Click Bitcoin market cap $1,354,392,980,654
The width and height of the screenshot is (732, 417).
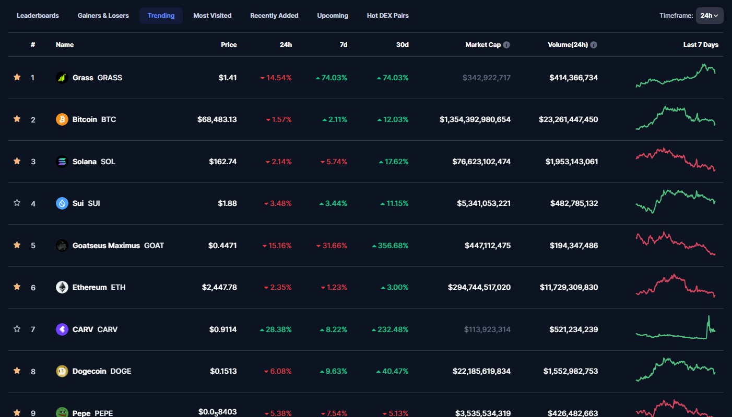475,119
